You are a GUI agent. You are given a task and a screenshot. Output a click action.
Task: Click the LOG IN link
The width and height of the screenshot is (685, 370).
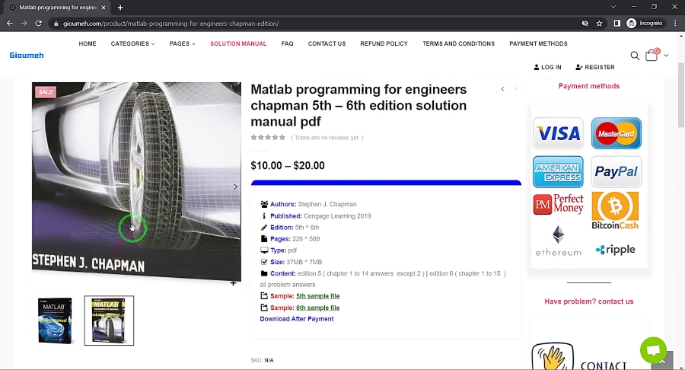tap(547, 67)
